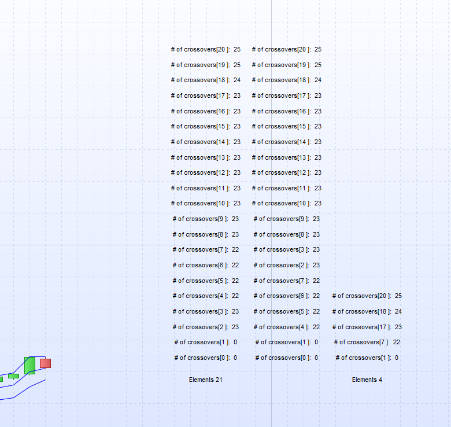The image size is (451, 427).
Task: Select crossovers[16]: 23 in the middle column
Action: point(286,111)
